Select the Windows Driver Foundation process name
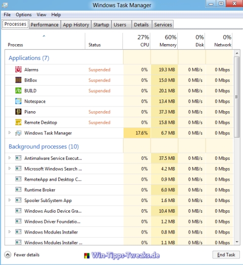This screenshot has height=265, width=243. pyautogui.click(x=52, y=221)
